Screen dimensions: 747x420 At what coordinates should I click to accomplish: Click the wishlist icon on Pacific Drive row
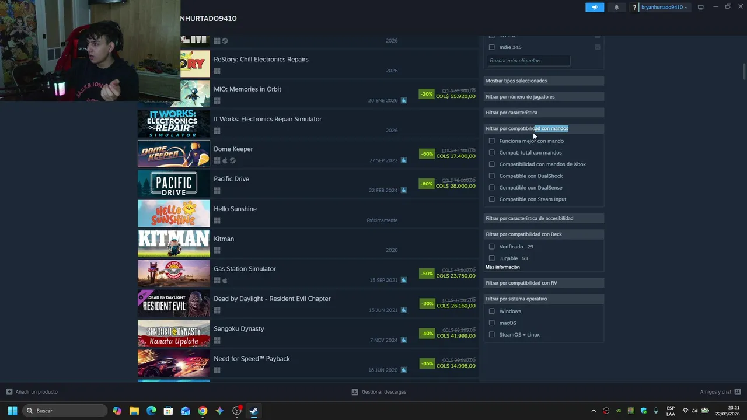pyautogui.click(x=403, y=190)
